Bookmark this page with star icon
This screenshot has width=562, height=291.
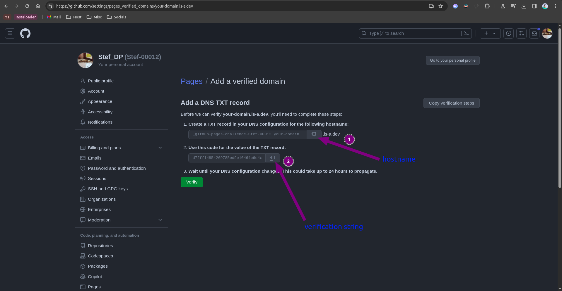pos(441,6)
